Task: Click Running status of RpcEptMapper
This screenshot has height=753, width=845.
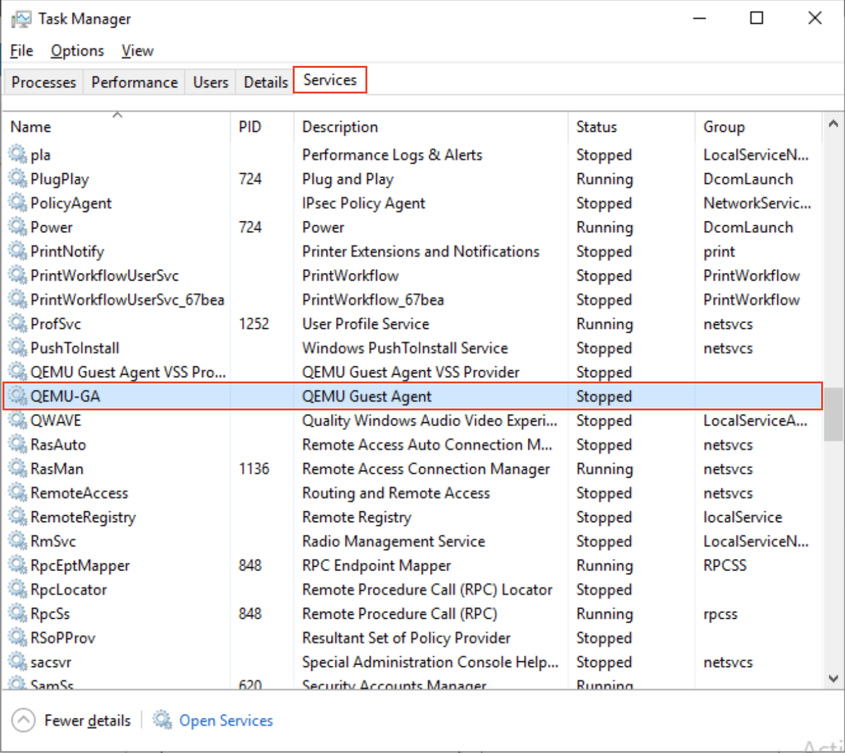Action: [x=605, y=565]
